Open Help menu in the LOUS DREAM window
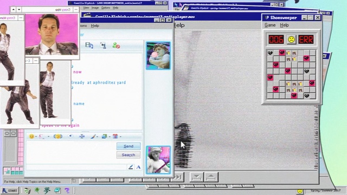Image resolution: width=347 pixels, height=195 pixels. pyautogui.click(x=115, y=8)
